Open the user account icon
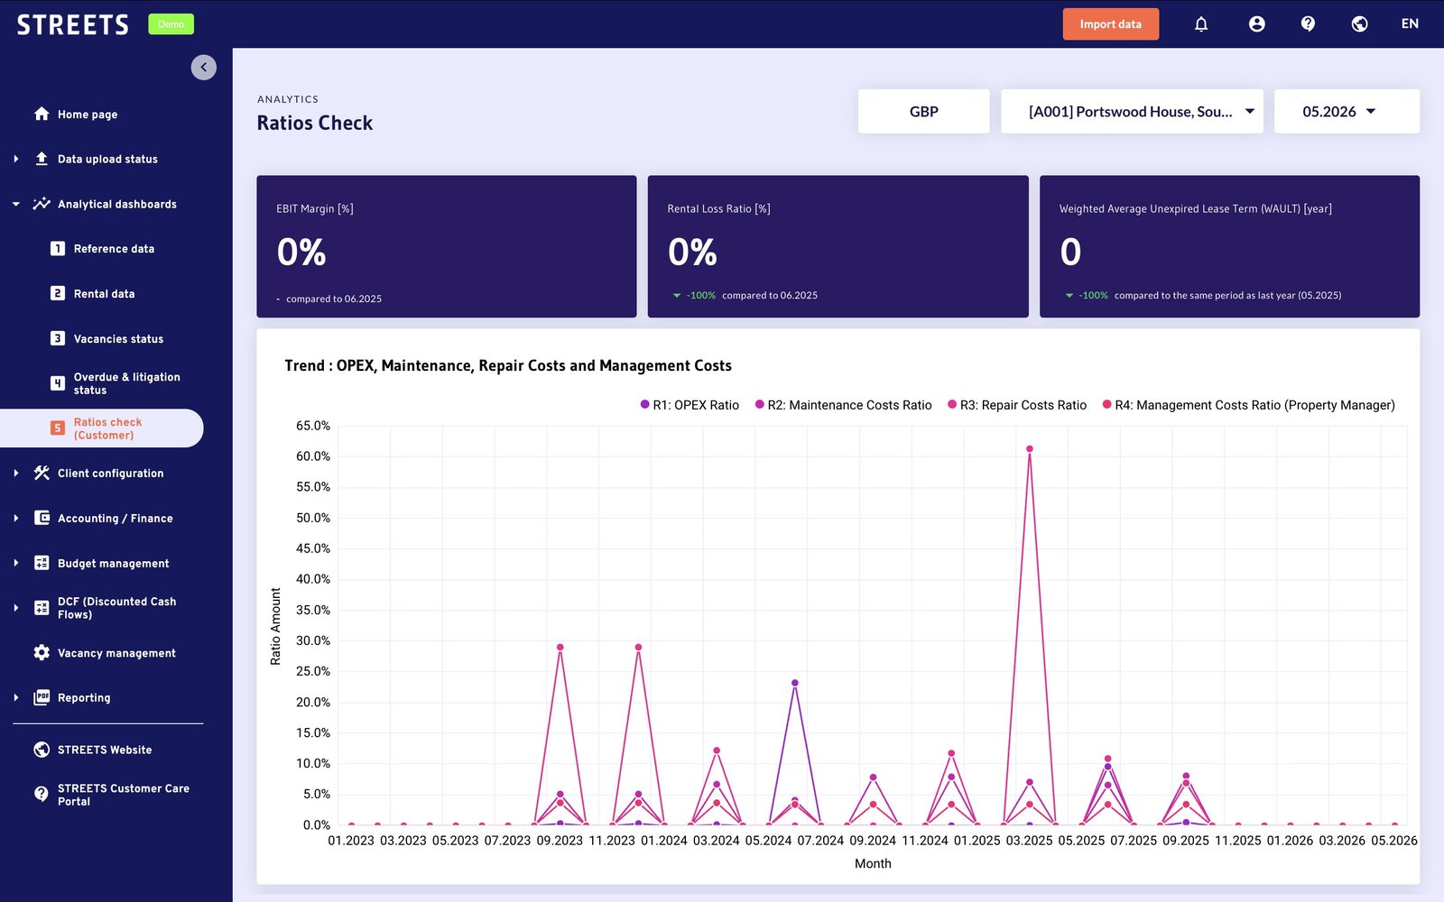 coord(1256,24)
